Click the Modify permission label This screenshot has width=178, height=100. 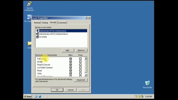40,62
